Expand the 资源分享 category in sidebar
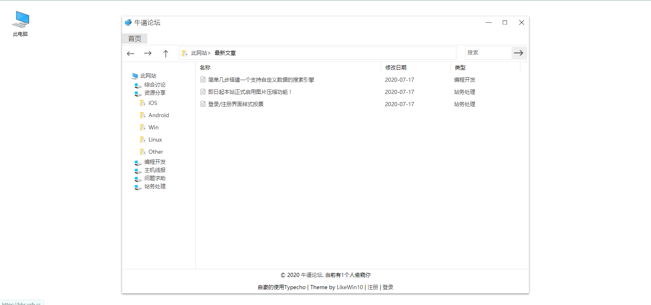This screenshot has height=305, width=651. point(155,93)
